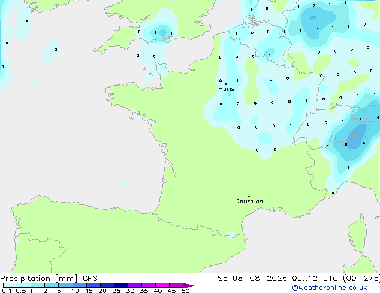The height and width of the screenshot is (293, 380).
Task: Click the legend value label '0.1'
Action: (x=7, y=291)
